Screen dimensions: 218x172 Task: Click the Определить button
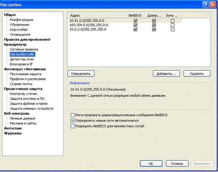tap(81, 74)
